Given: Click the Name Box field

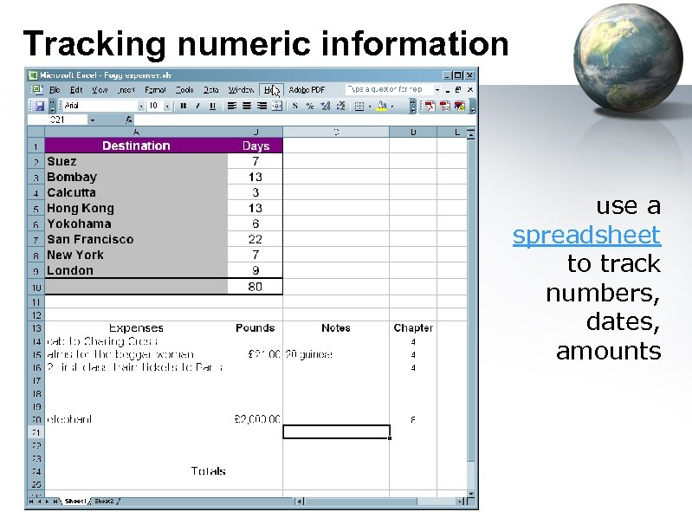Looking at the screenshot, I should pos(57,120).
